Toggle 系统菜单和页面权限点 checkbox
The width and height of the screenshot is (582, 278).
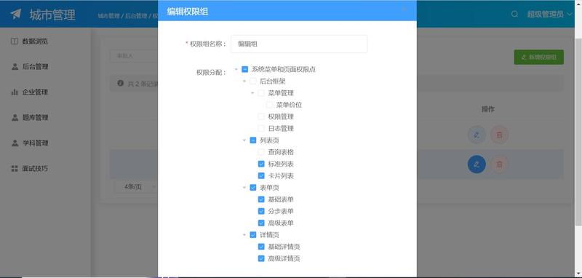pyautogui.click(x=244, y=69)
